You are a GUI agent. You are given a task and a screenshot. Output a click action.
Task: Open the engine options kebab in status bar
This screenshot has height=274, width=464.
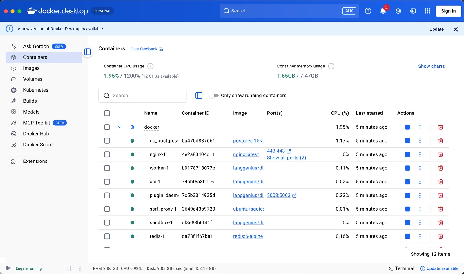coord(80,268)
